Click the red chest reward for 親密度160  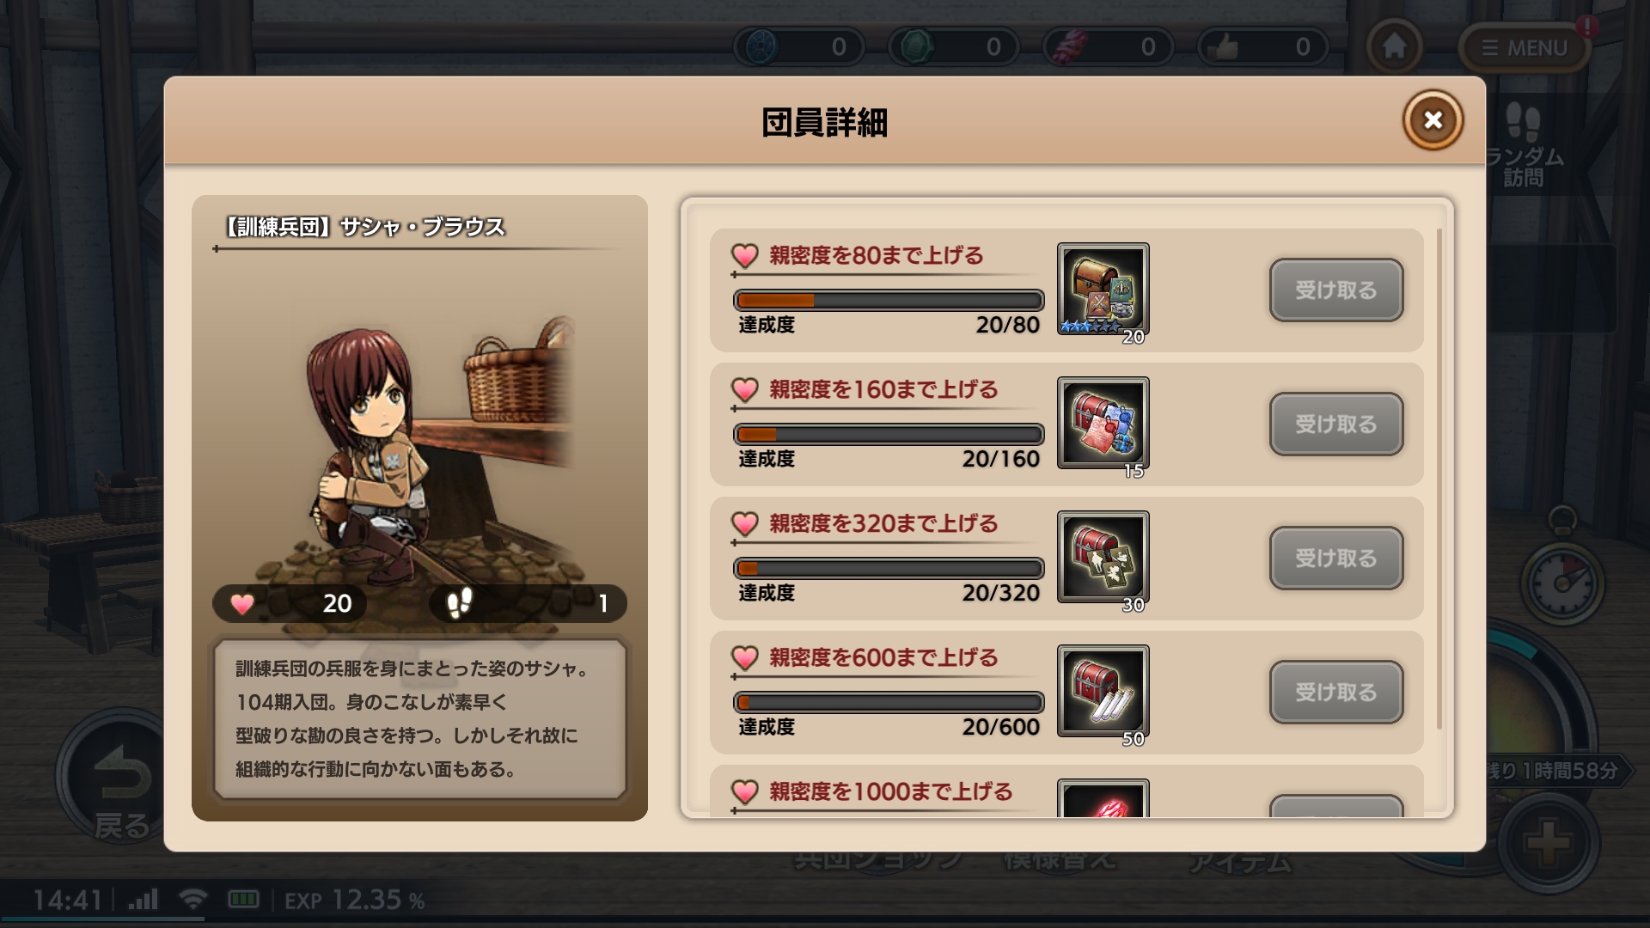[x=1103, y=424]
